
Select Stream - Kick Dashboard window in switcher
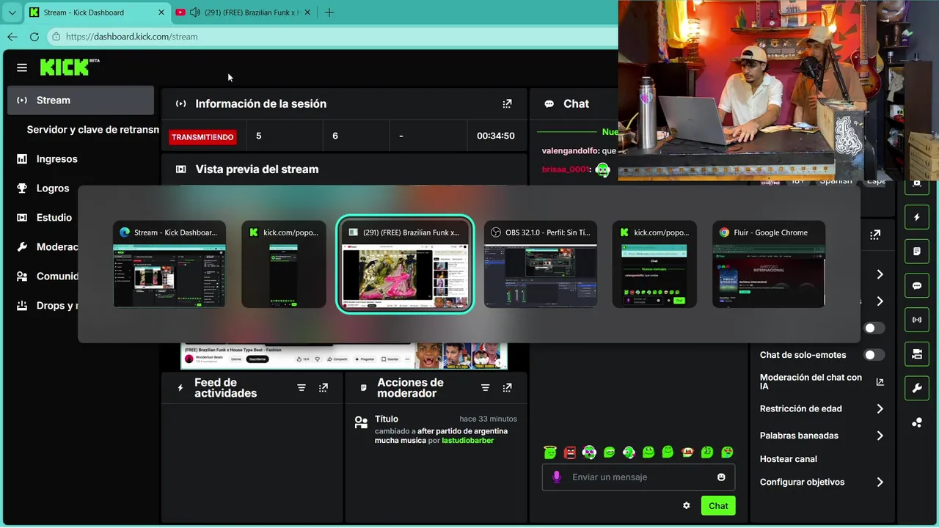169,264
